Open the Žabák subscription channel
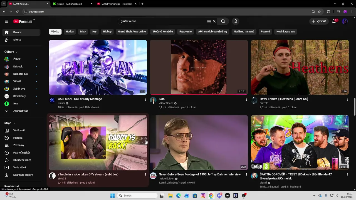Image resolution: width=356 pixels, height=200 pixels. (21, 59)
